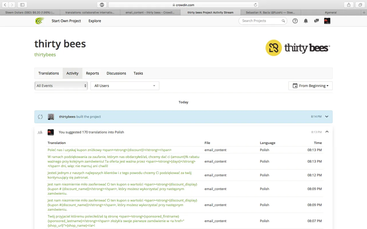Open the All Users dropdown
The image size is (367, 229).
pos(125,86)
